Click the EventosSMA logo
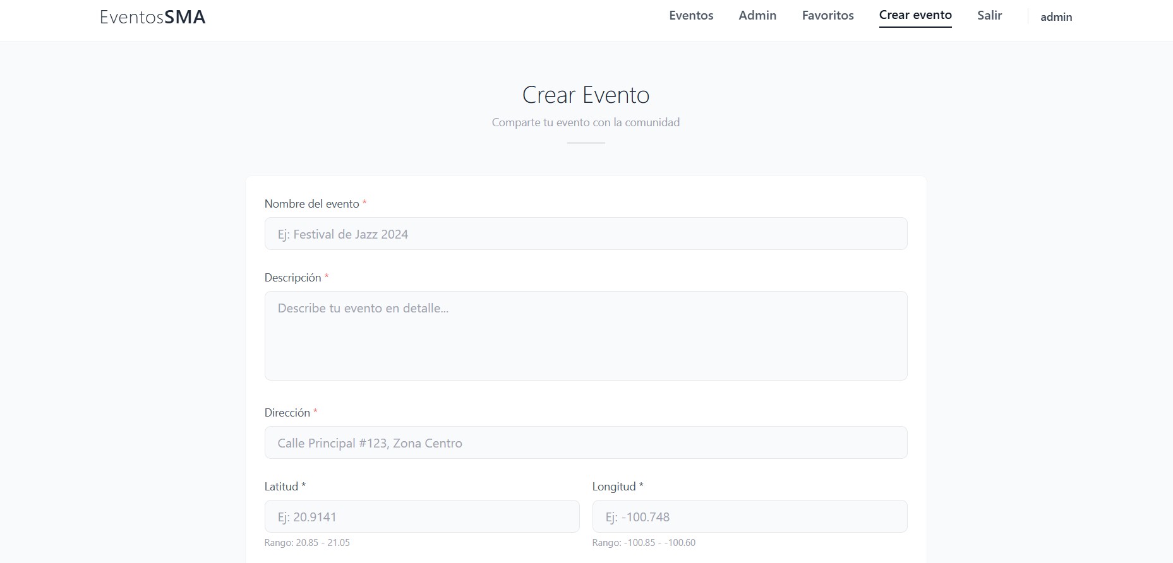Image resolution: width=1173 pixels, height=563 pixels. coord(153,17)
